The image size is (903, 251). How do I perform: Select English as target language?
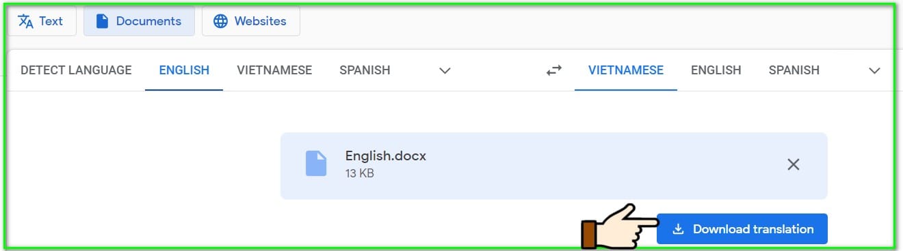coord(716,70)
